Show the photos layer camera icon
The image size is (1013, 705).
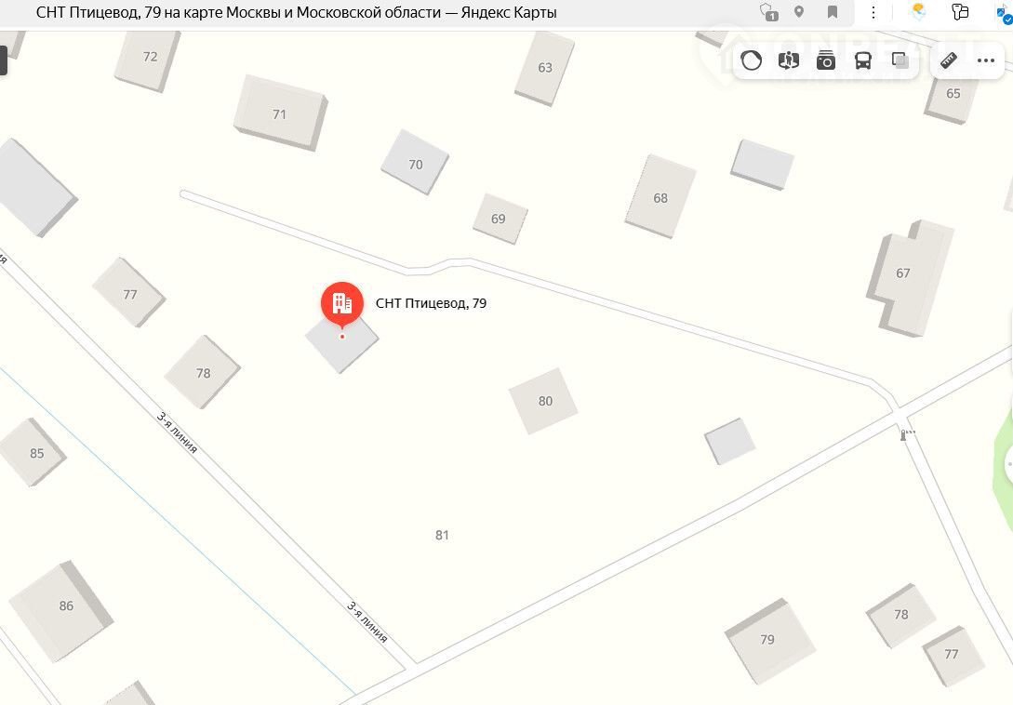[x=826, y=60]
